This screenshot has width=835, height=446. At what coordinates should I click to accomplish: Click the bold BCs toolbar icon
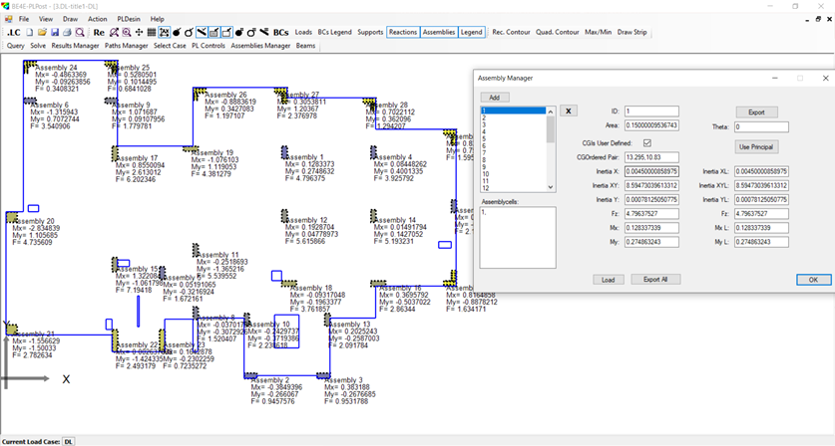pos(280,33)
